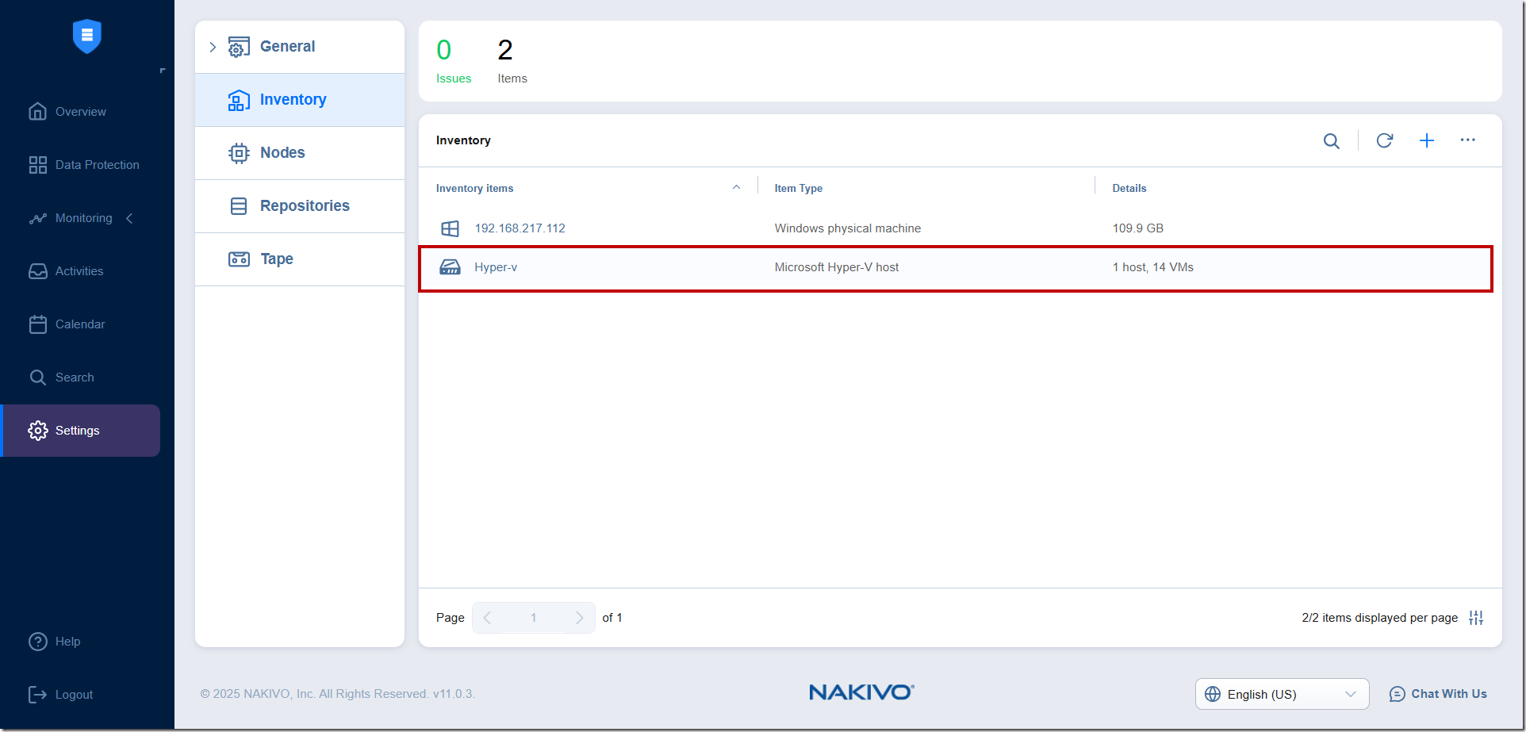The height and width of the screenshot is (732, 1526).
Task: Click the Logout link
Action: 74,694
